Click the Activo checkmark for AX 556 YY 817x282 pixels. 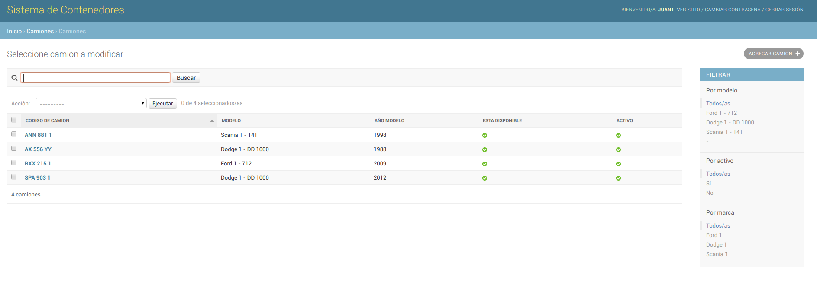pos(618,149)
